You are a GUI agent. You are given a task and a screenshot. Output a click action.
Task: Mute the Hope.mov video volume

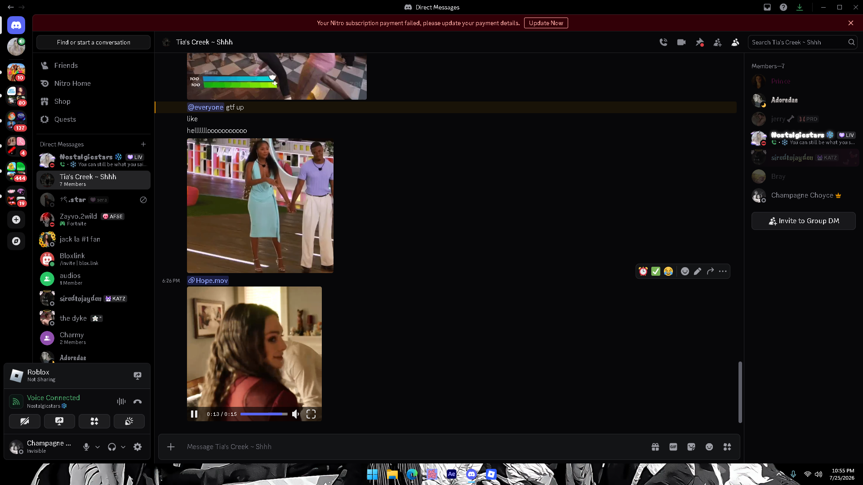(x=295, y=414)
